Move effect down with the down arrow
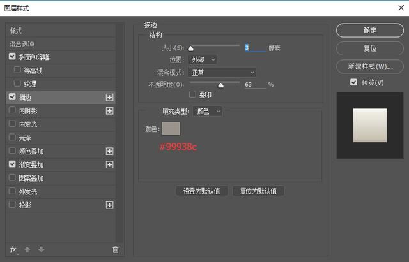The width and height of the screenshot is (409, 262). 41,249
